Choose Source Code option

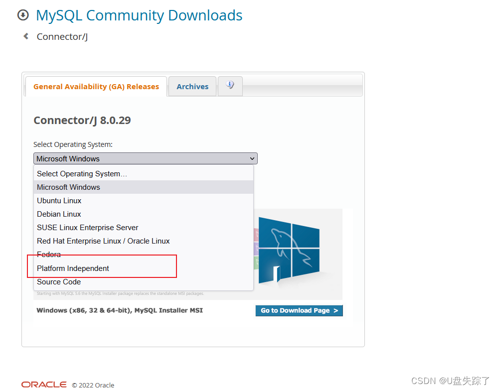click(144, 281)
